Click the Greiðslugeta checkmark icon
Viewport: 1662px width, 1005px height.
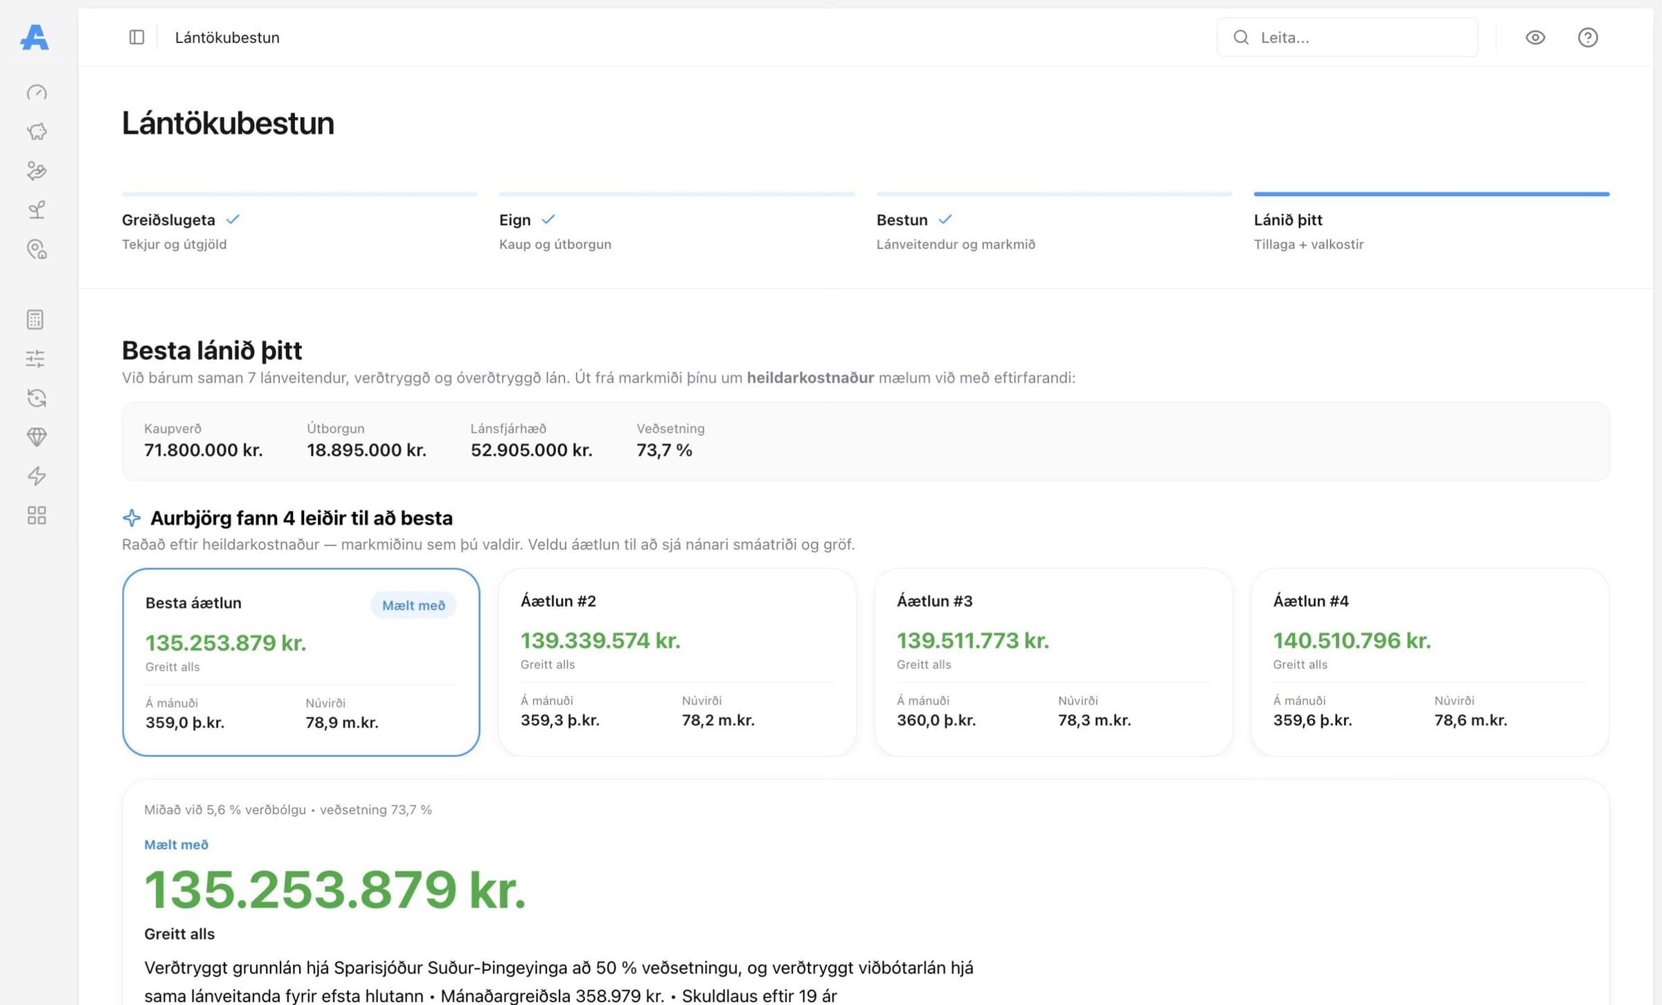click(x=233, y=219)
